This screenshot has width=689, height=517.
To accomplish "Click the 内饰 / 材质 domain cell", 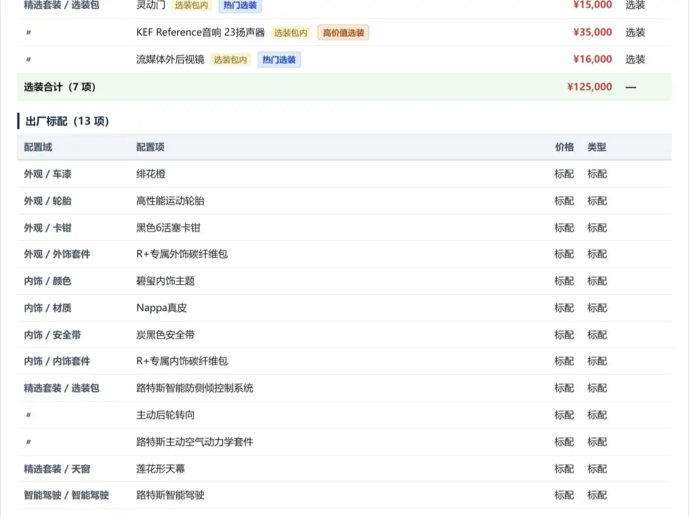I will pyautogui.click(x=48, y=308).
